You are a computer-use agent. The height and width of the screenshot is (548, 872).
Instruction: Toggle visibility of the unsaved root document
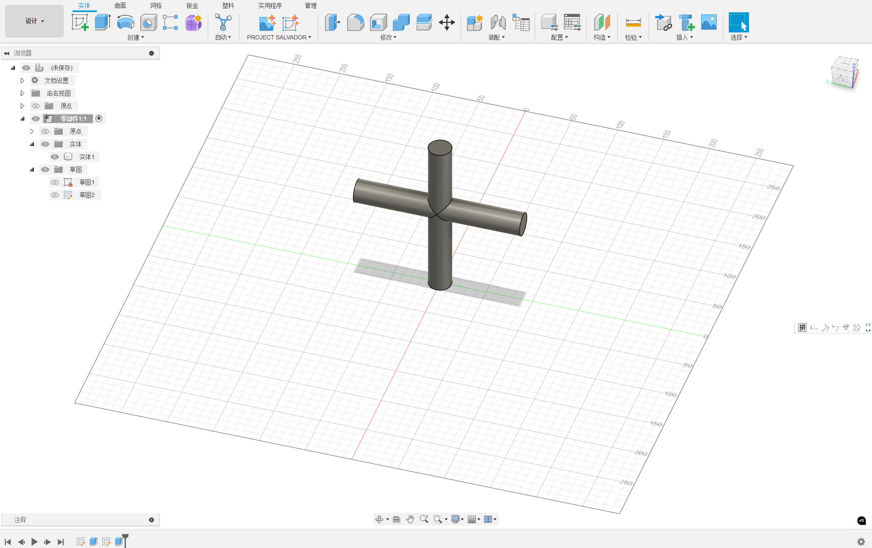(26, 68)
